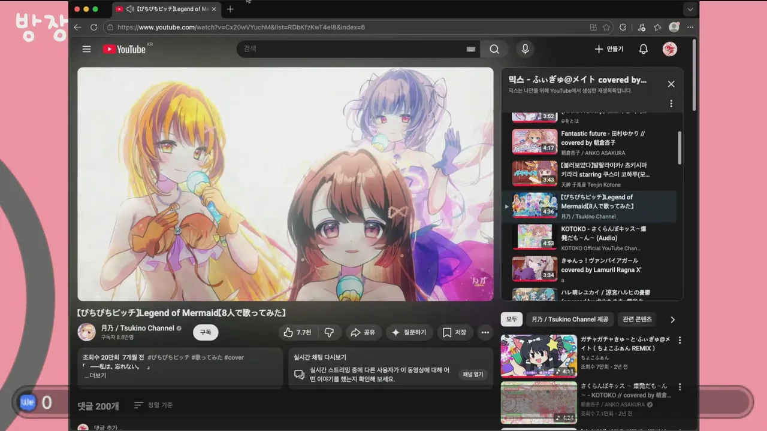Image resolution: width=767 pixels, height=431 pixels.
Task: Mute the tab via its speaker icon
Action: pos(130,9)
